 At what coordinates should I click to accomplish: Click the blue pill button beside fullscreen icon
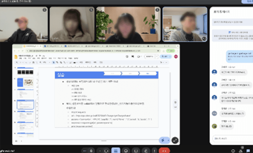164,140
